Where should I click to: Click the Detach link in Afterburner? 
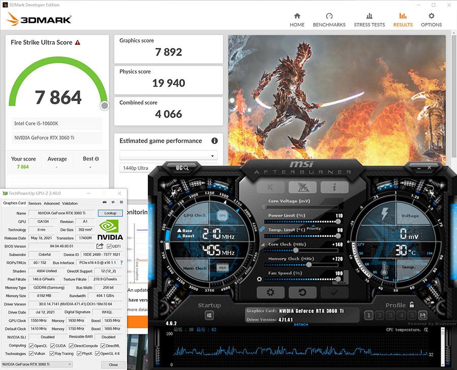pos(301,325)
